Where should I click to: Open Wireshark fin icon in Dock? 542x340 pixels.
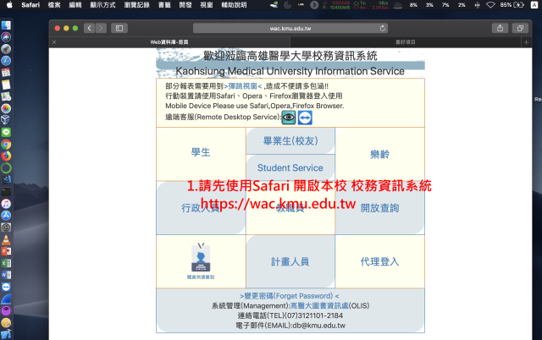6,299
